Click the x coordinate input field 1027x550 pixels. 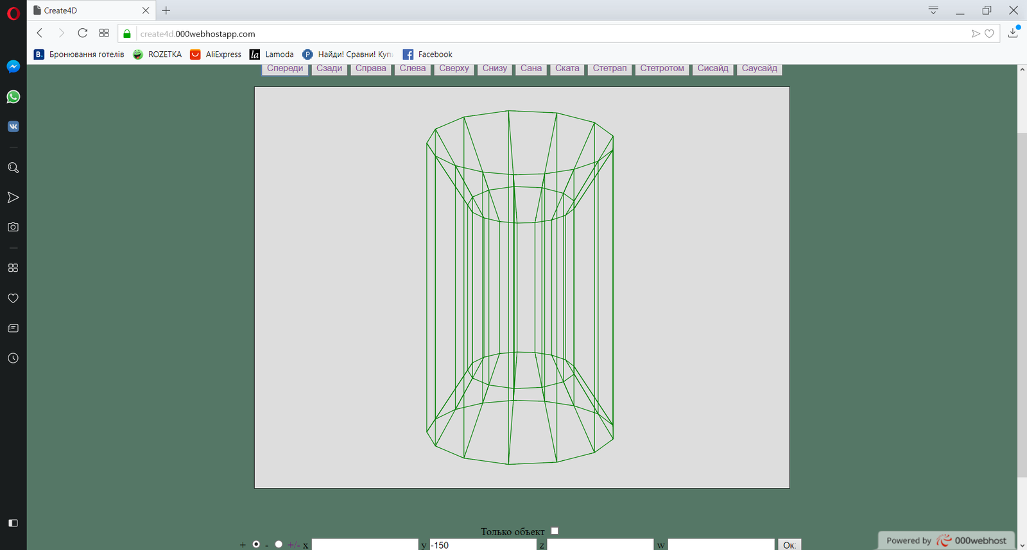coord(365,545)
